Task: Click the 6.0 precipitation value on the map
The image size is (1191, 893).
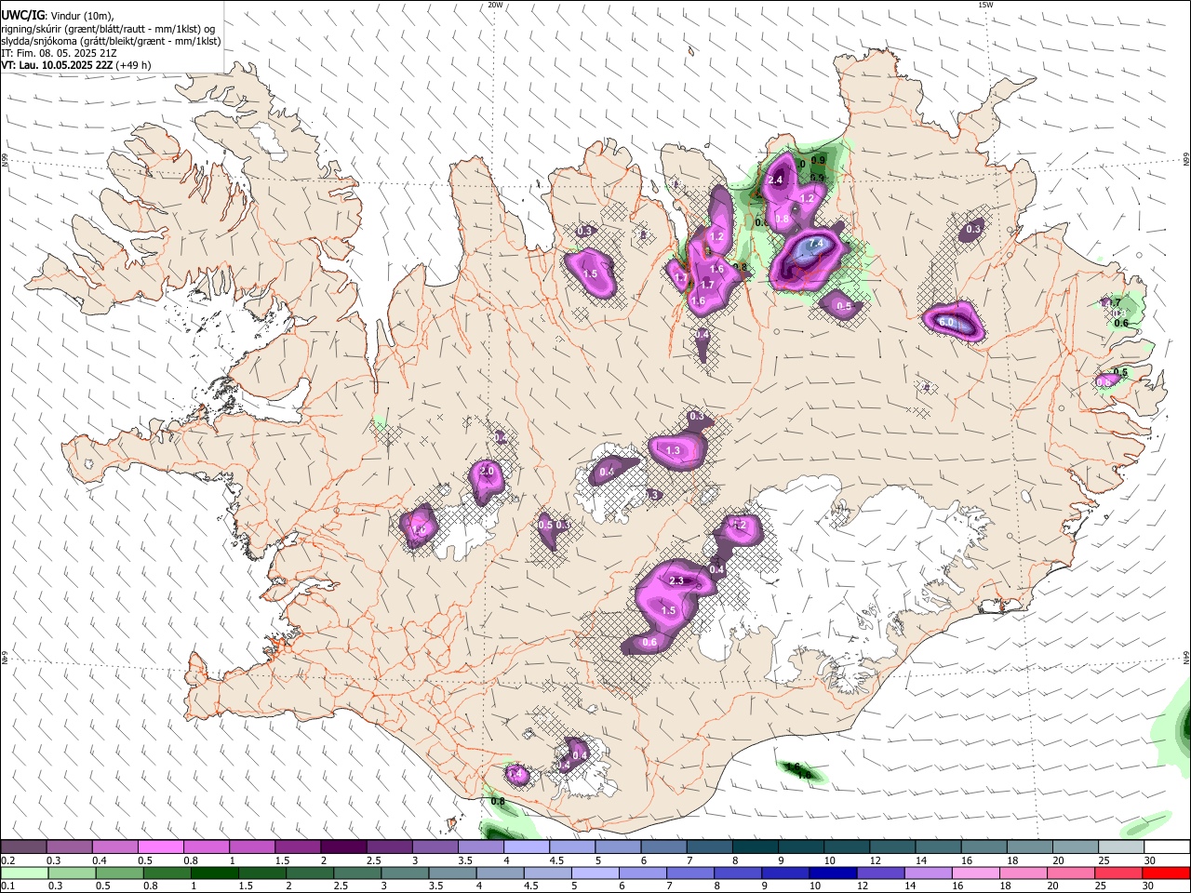Action: (946, 322)
